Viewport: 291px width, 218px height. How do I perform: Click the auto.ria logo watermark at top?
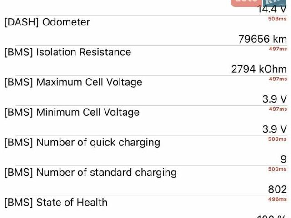[258, 3]
